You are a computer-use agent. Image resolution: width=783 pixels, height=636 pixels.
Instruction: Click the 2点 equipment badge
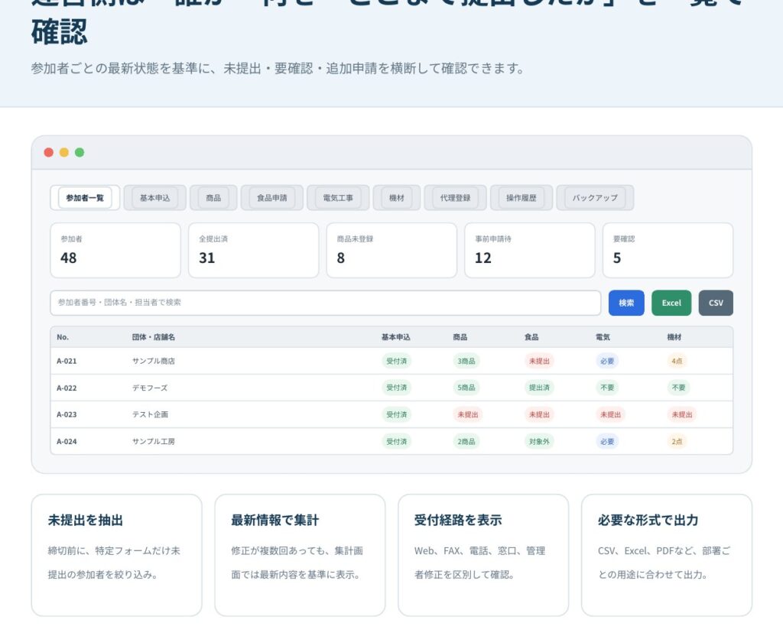tap(677, 441)
